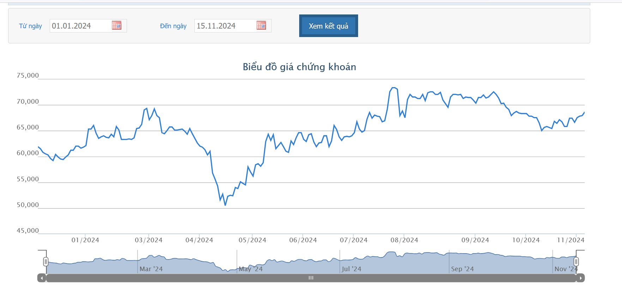
Task: Click the 70,000 y-axis label
Action: click(28, 102)
